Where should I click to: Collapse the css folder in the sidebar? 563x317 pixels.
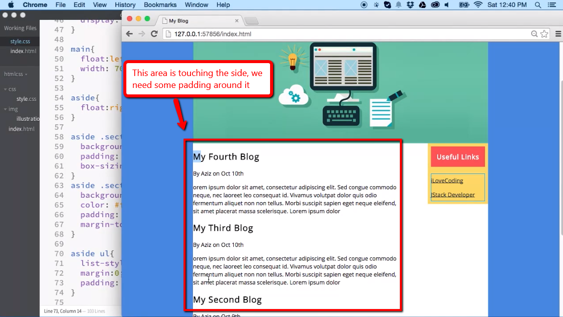tap(5, 89)
